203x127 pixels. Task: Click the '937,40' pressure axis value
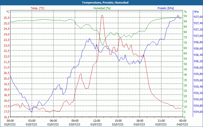[x=198, y=23]
